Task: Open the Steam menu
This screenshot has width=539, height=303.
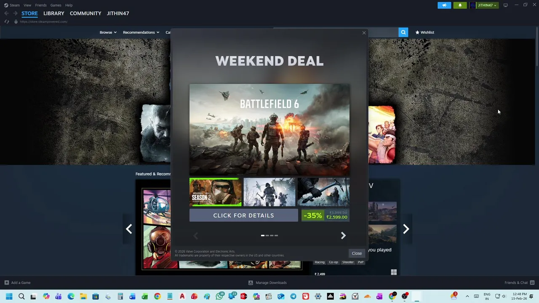Action: (x=12, y=5)
